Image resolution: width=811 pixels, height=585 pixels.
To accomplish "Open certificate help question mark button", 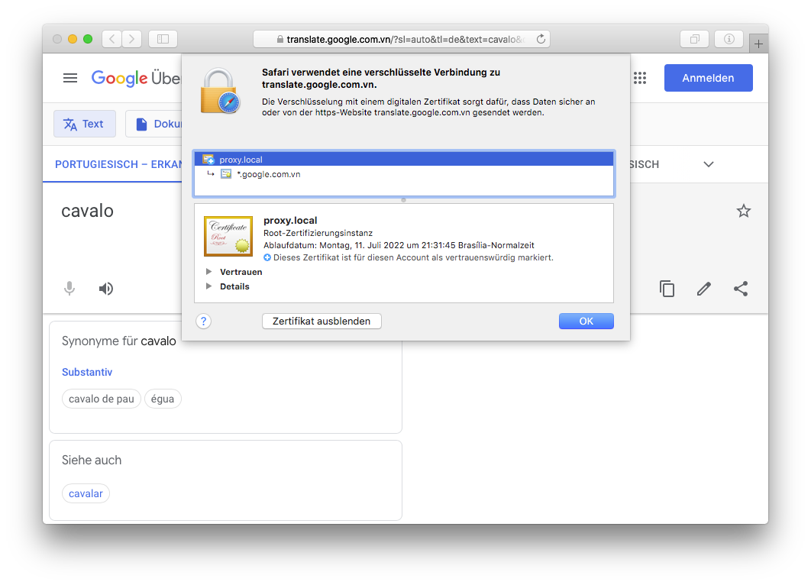I will 203,322.
